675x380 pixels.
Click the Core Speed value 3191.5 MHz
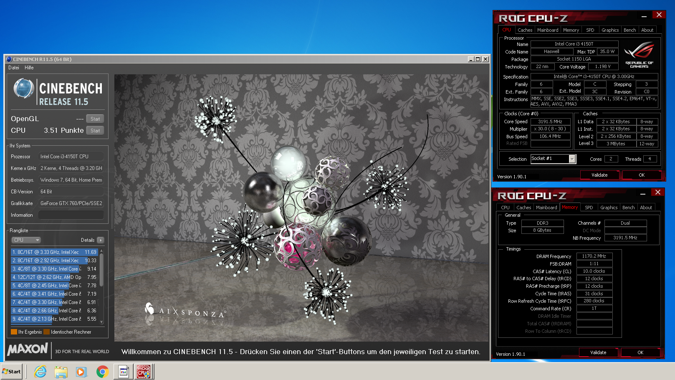tap(550, 122)
